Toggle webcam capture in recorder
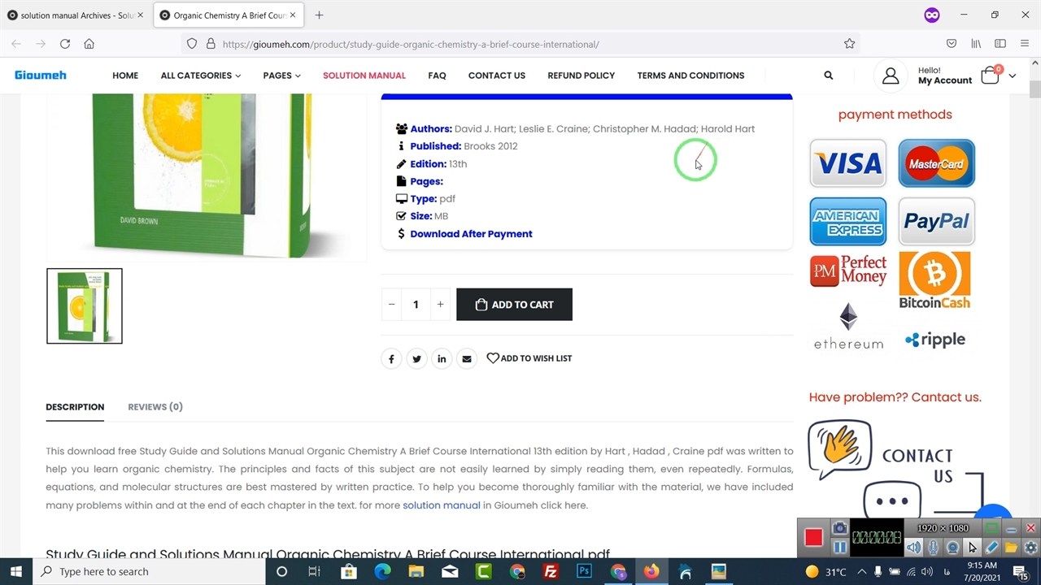This screenshot has height=585, width=1041. (952, 548)
